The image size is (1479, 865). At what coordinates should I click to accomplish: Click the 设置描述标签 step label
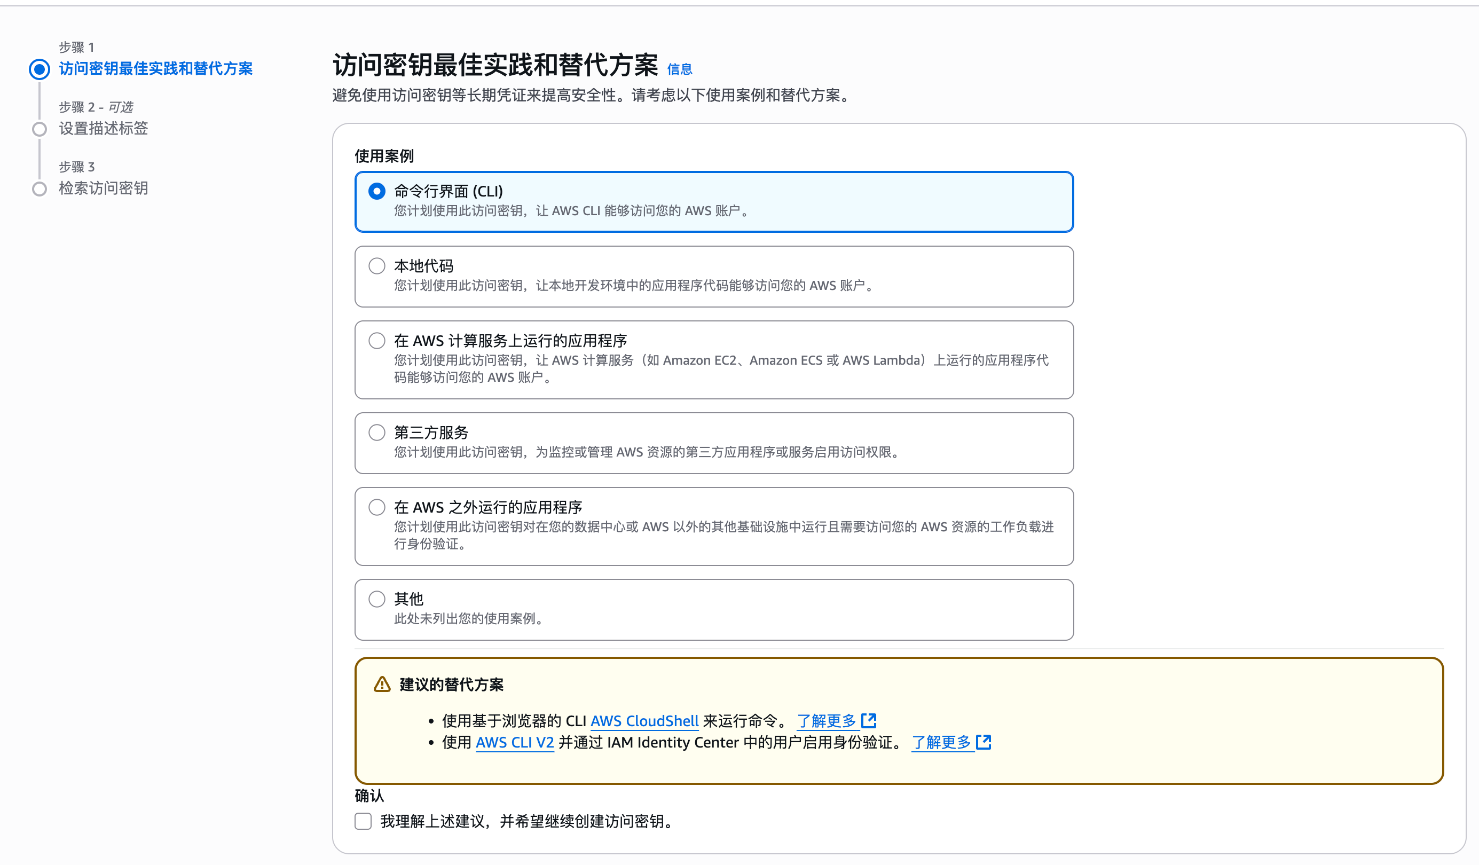[103, 129]
